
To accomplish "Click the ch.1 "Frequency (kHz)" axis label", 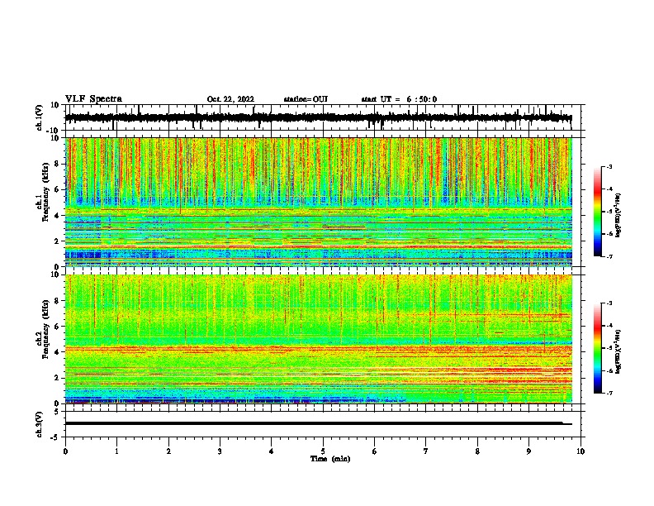I will [x=45, y=192].
